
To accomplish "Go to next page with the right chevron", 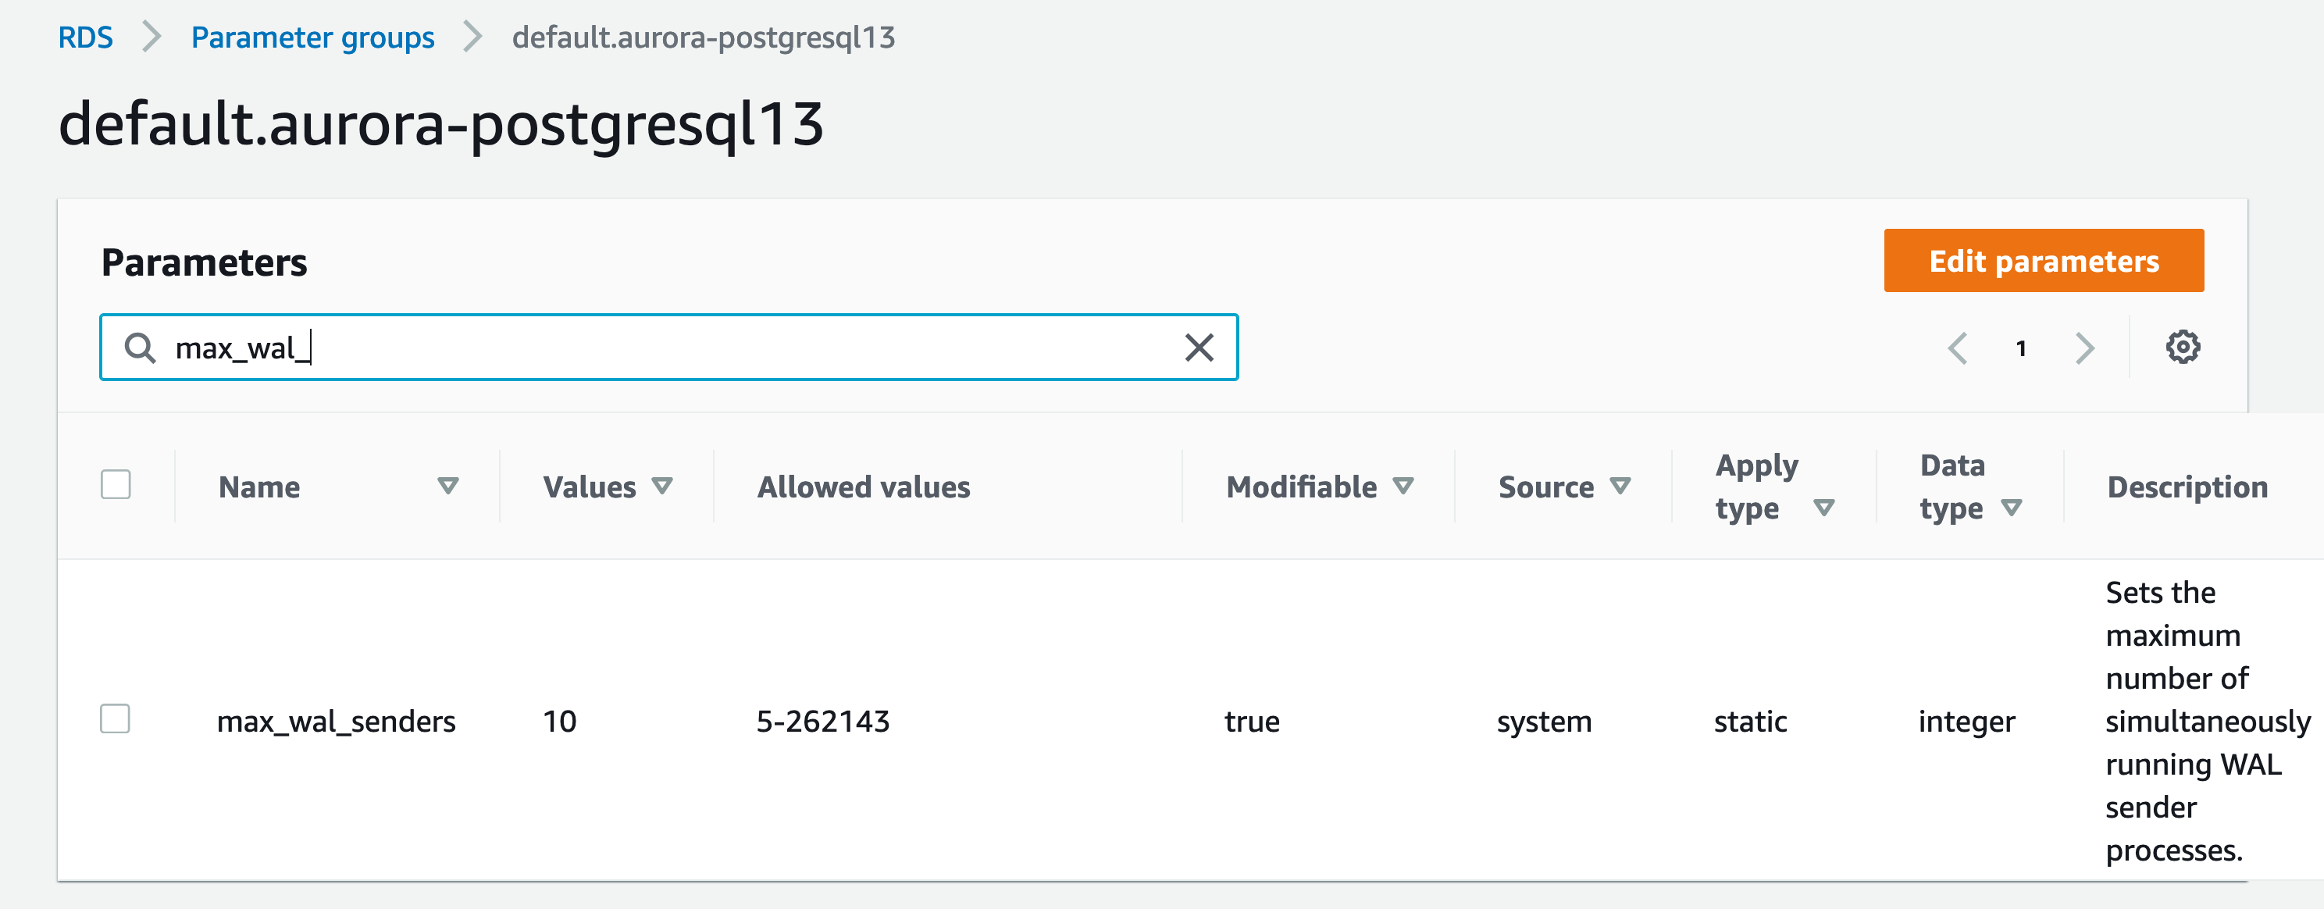I will point(2084,348).
